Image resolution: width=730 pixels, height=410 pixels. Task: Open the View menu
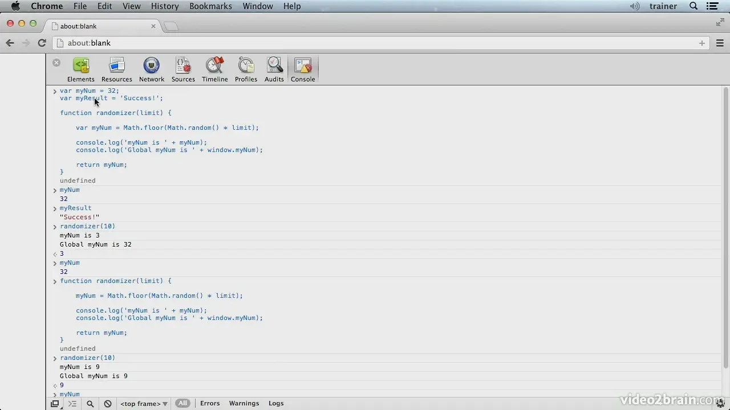(x=131, y=6)
